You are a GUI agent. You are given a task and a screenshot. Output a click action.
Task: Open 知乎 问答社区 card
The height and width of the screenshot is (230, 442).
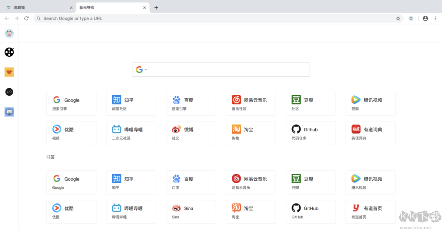click(131, 104)
